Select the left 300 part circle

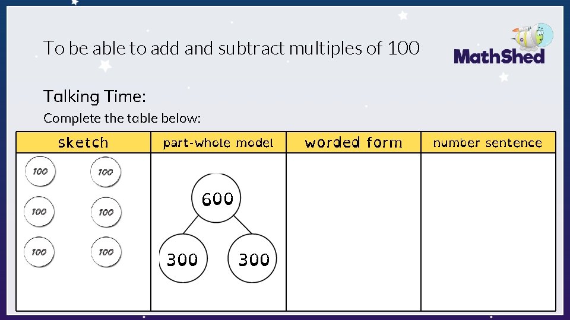183,259
